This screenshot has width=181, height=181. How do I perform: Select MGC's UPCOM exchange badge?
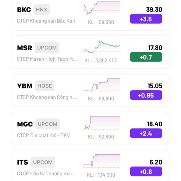click(48, 124)
